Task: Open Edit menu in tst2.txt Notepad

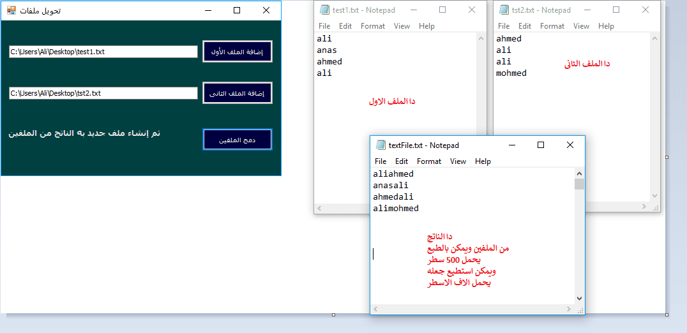Action: pos(525,26)
